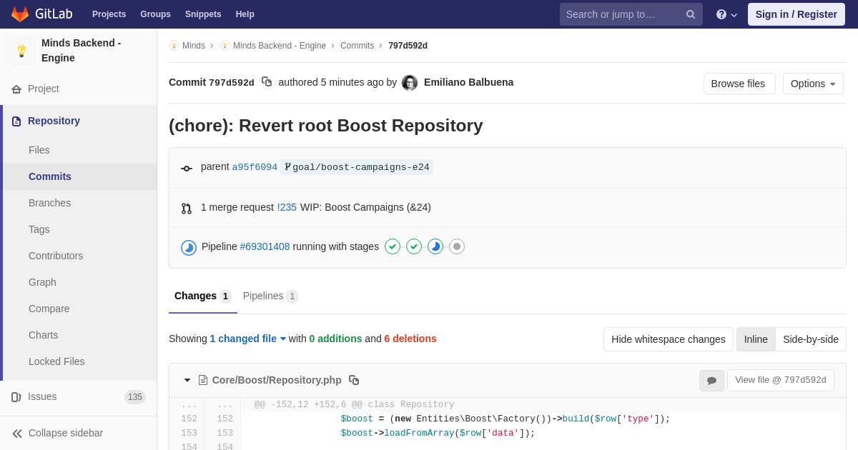This screenshot has height=450, width=858.
Task: Switch to Inline diff view
Action: [756, 339]
